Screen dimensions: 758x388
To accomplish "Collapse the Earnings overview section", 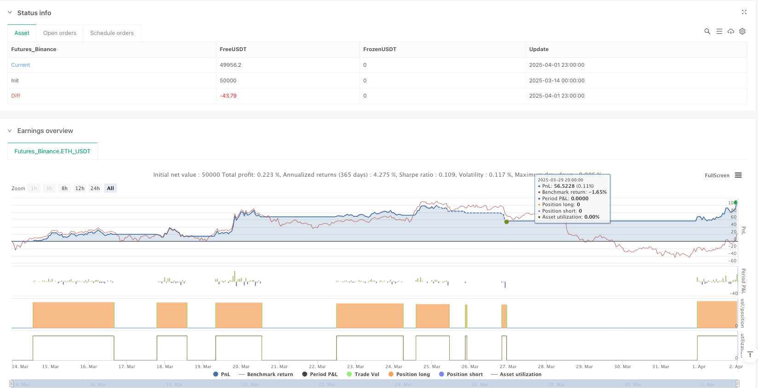I will [10, 131].
